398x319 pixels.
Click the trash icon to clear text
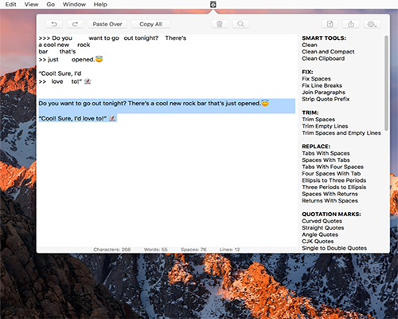pyautogui.click(x=220, y=24)
